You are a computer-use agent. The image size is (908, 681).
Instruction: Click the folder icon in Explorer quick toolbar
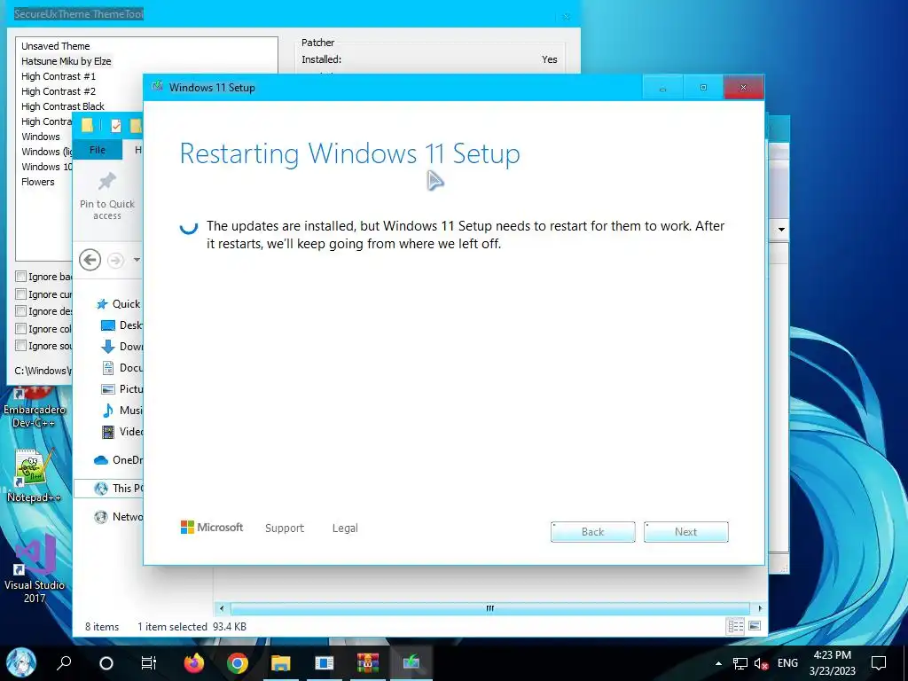[87, 125]
